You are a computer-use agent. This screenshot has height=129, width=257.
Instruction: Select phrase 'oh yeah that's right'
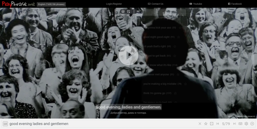point(155,46)
